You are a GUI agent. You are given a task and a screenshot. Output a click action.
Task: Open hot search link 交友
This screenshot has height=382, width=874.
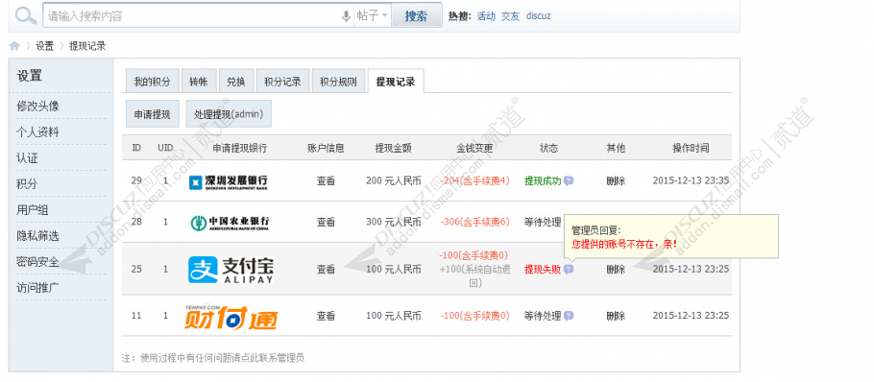510,16
